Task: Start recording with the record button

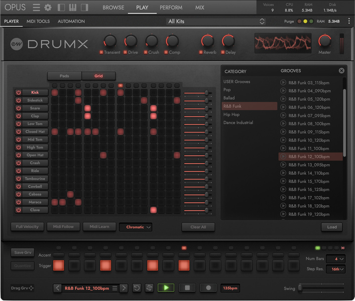Action: pyautogui.click(x=208, y=288)
